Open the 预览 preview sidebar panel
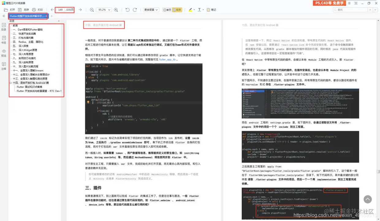380x221 pixels. pos(4,53)
